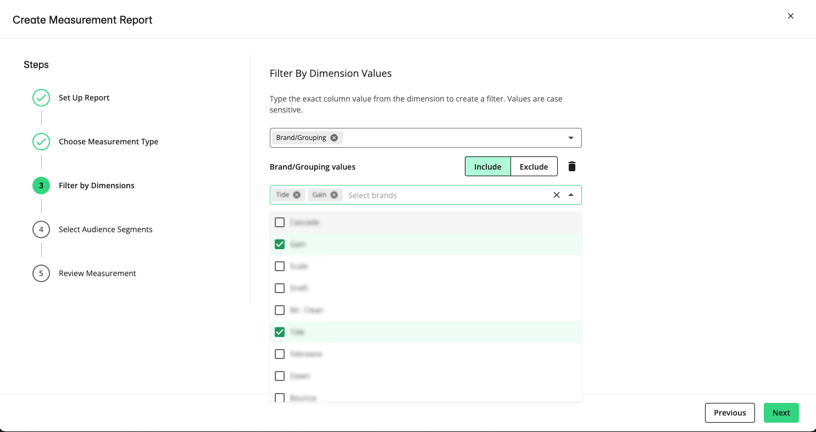816x432 pixels.
Task: Remove the Brand/Grouping chip via its X icon
Action: pos(334,137)
